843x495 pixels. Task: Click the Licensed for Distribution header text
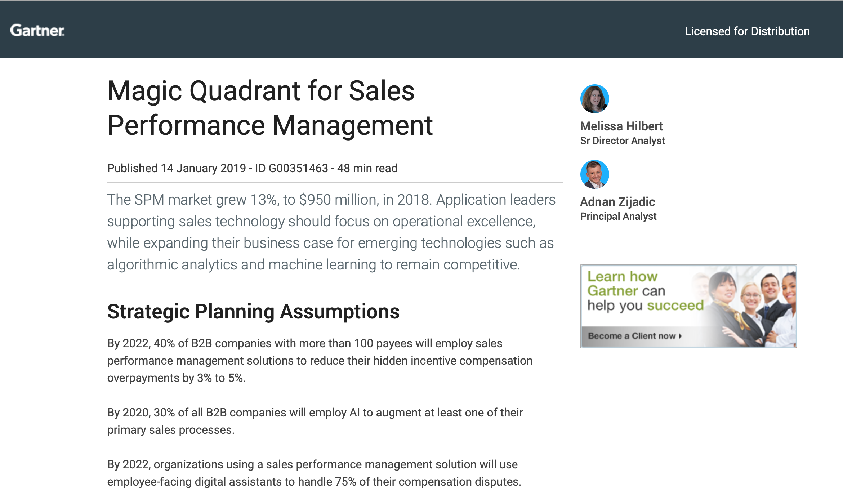(747, 31)
